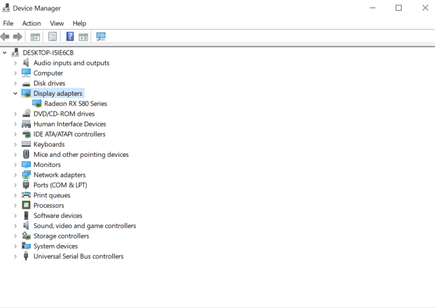The height and width of the screenshot is (308, 435).
Task: Click the Show/Hide Action Pane toolbar icon
Action: tap(83, 37)
